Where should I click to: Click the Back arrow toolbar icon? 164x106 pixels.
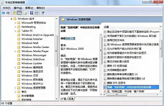(x=4, y=13)
